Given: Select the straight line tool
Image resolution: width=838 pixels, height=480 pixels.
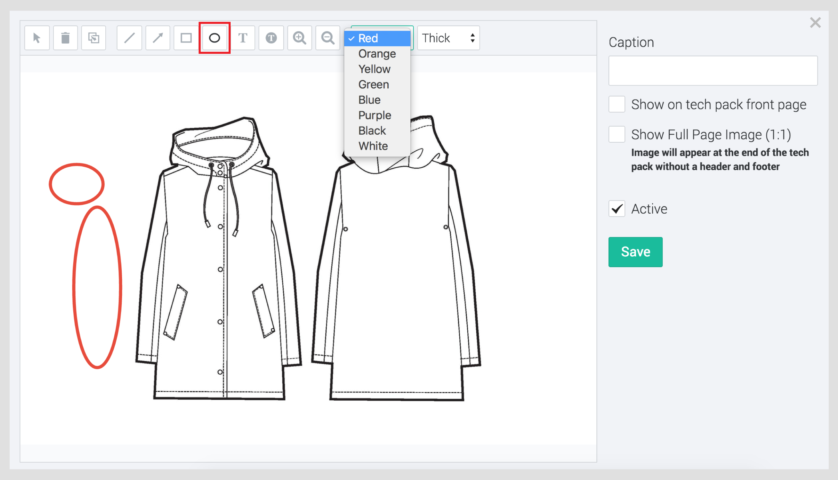Looking at the screenshot, I should coord(129,38).
